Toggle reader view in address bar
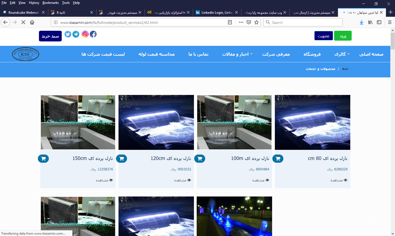This screenshot has width=395, height=236. [230, 22]
